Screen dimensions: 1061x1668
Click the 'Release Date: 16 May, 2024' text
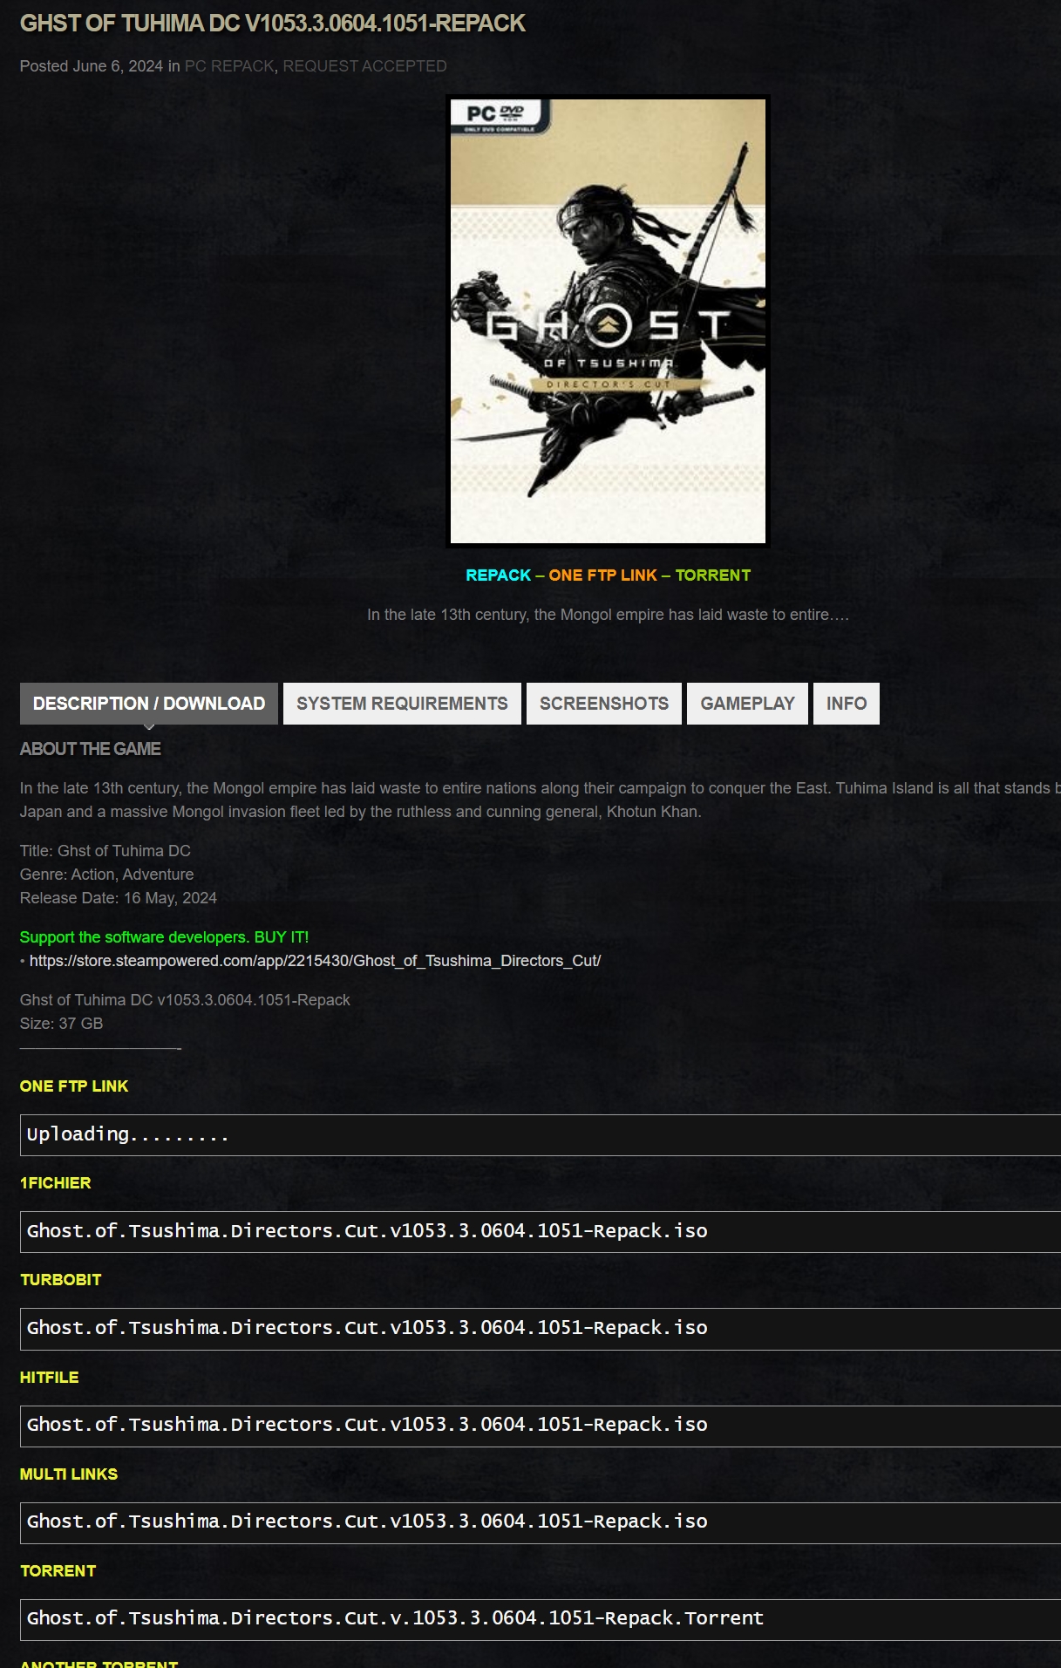[119, 898]
